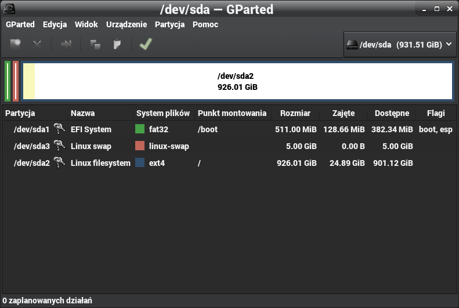Click the linux-swap filesystem label
The height and width of the screenshot is (308, 459).
(x=169, y=146)
